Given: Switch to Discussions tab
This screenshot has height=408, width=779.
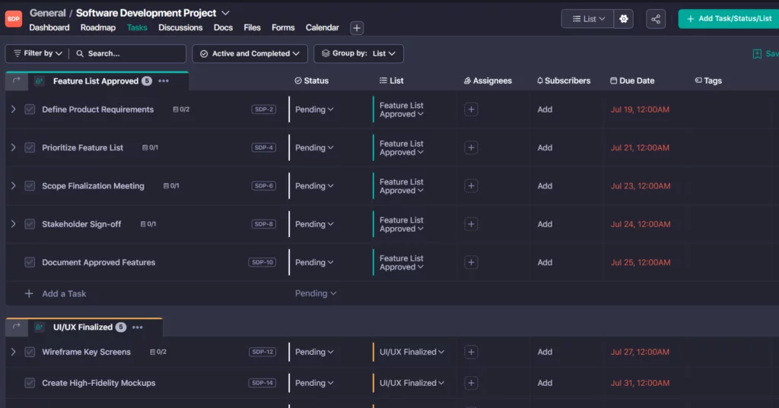Looking at the screenshot, I should pos(180,28).
